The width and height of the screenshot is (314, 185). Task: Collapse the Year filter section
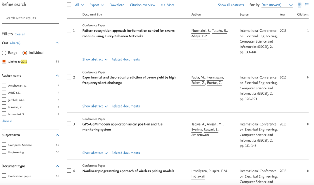pyautogui.click(x=57, y=43)
